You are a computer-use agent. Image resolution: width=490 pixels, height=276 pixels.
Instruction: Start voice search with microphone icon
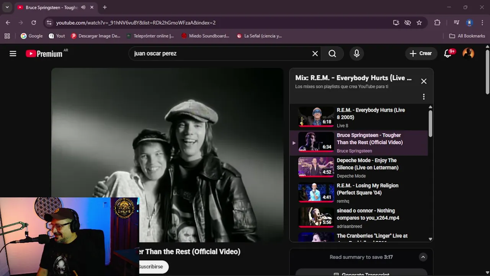pos(357,54)
